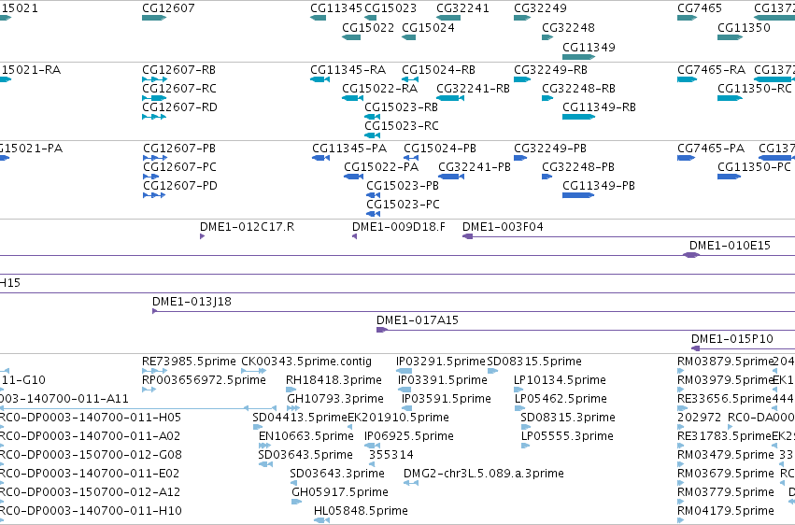Viewport: 795px width, 525px height.
Task: Click transcript CG15023-RB
Action: coord(402,107)
